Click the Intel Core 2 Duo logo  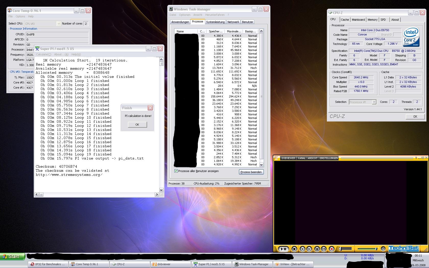(411, 37)
